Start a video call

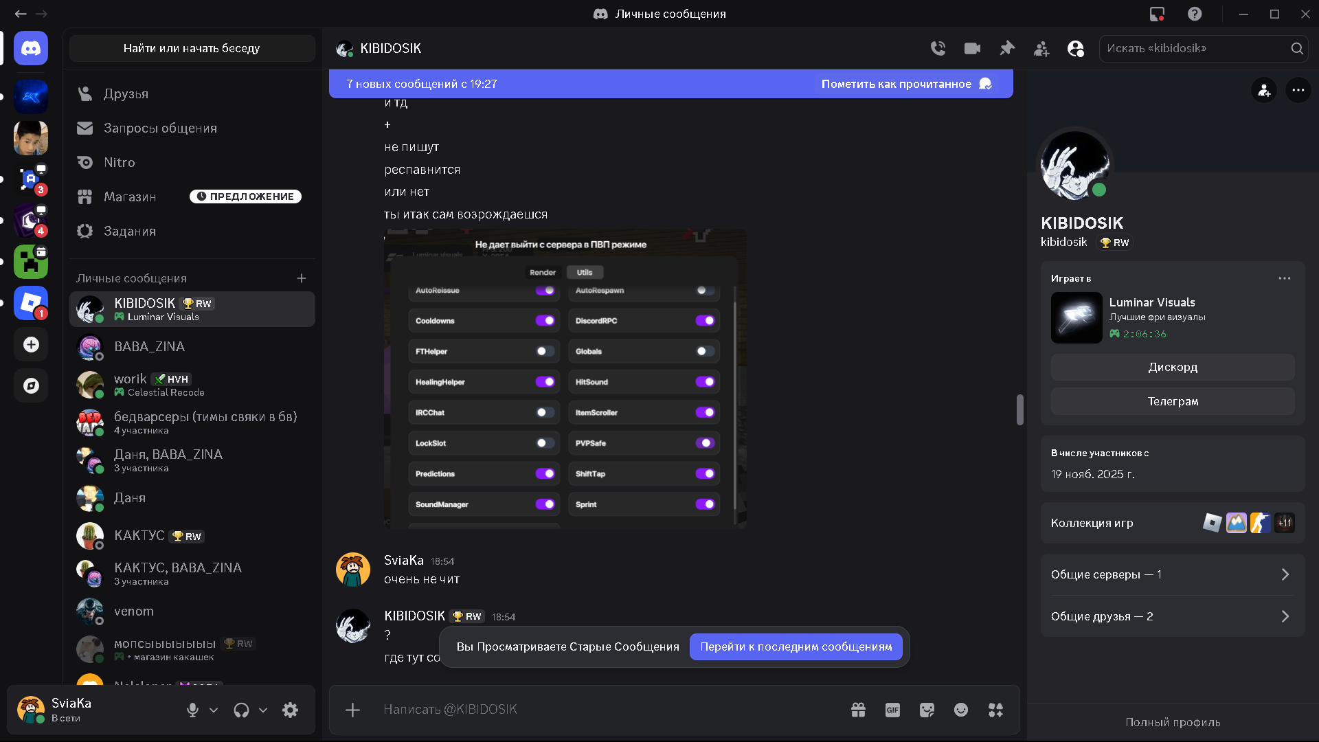[972, 48]
